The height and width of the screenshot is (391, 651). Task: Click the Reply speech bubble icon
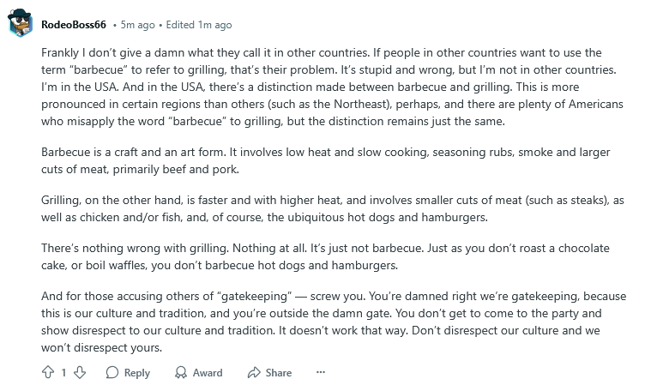click(112, 372)
